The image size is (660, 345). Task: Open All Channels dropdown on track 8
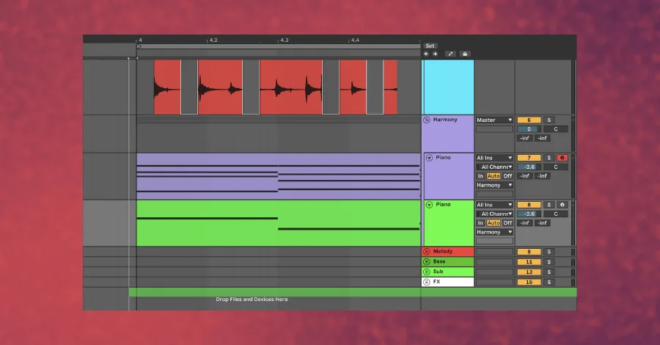[494, 214]
